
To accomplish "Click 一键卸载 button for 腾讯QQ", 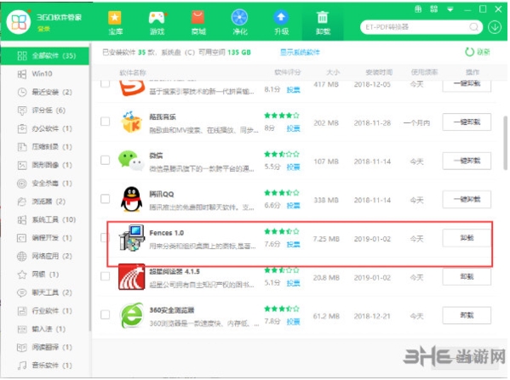I will point(467,200).
